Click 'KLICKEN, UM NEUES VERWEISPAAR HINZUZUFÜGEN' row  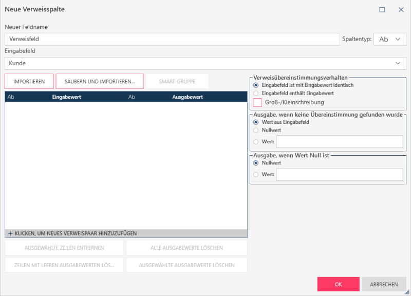(x=126, y=233)
